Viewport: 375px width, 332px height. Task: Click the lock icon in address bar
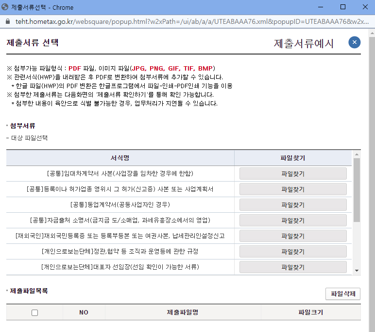coord(8,21)
